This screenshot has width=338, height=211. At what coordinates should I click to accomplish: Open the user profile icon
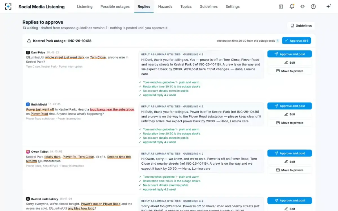coord(313,6)
